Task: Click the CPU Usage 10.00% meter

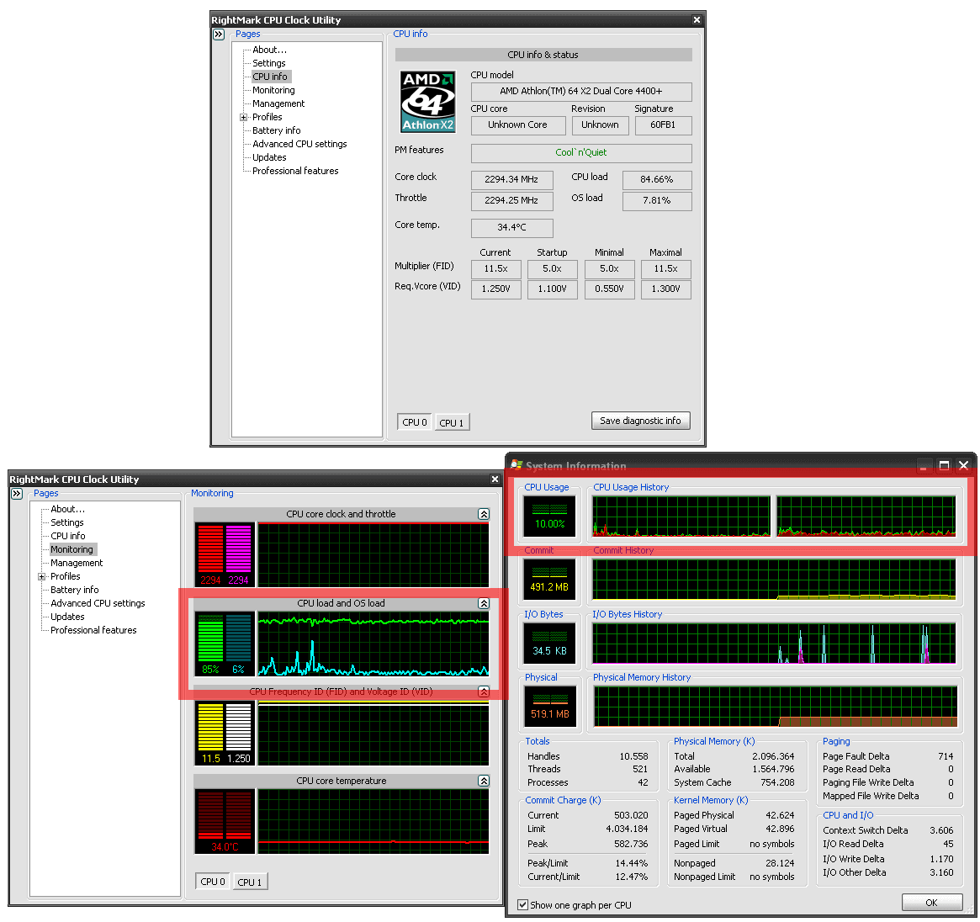Action: coord(549,516)
